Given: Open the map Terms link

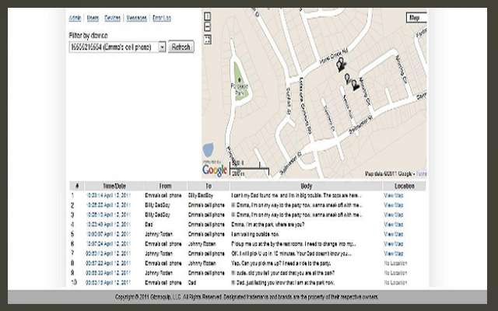Looking at the screenshot, I should point(421,173).
